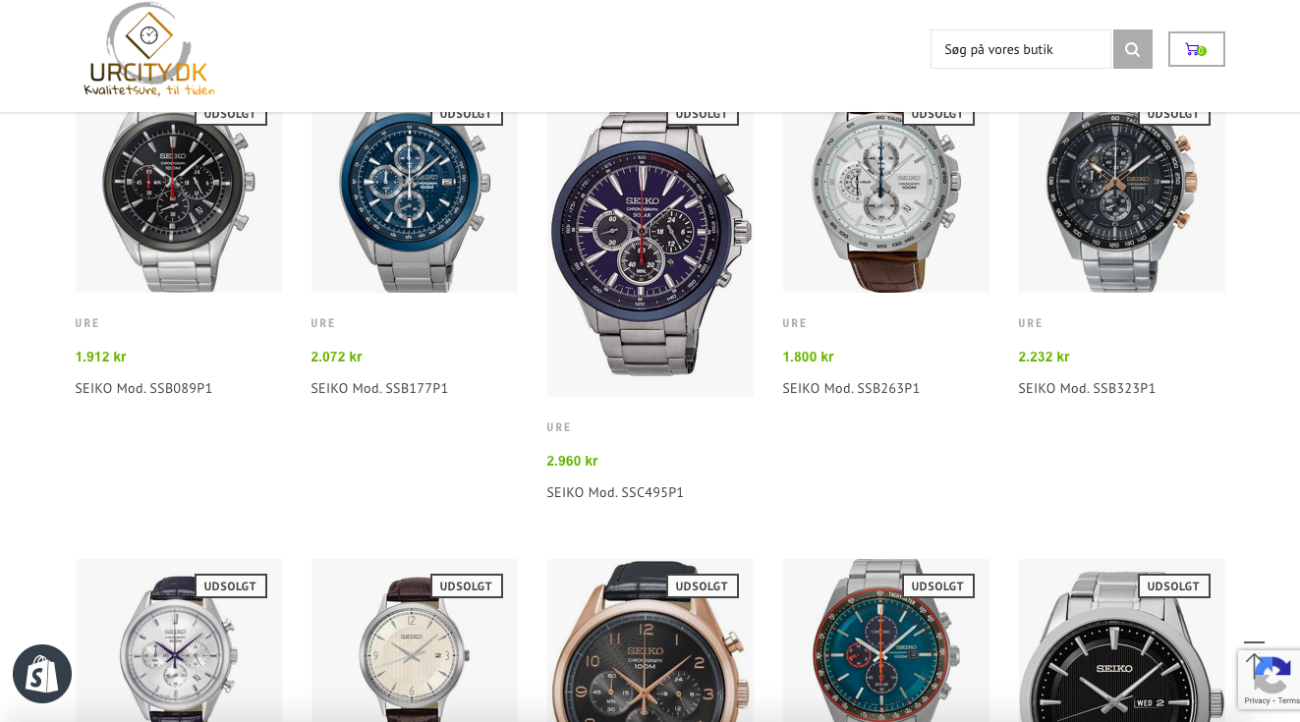Click the URE category label under SSB089P1
This screenshot has height=722, width=1300.
pyautogui.click(x=87, y=323)
